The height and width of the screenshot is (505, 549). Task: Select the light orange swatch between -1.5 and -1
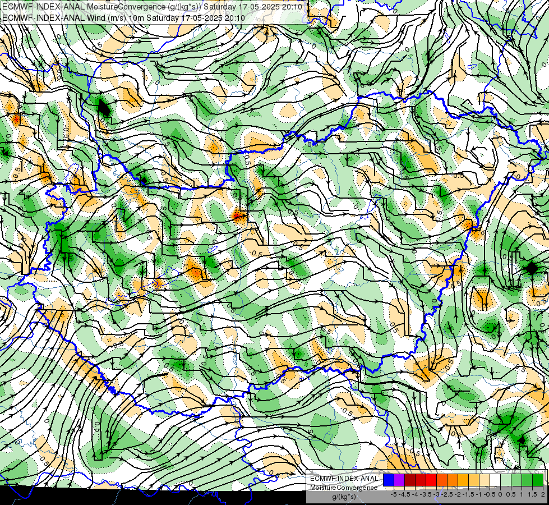tap(474, 480)
